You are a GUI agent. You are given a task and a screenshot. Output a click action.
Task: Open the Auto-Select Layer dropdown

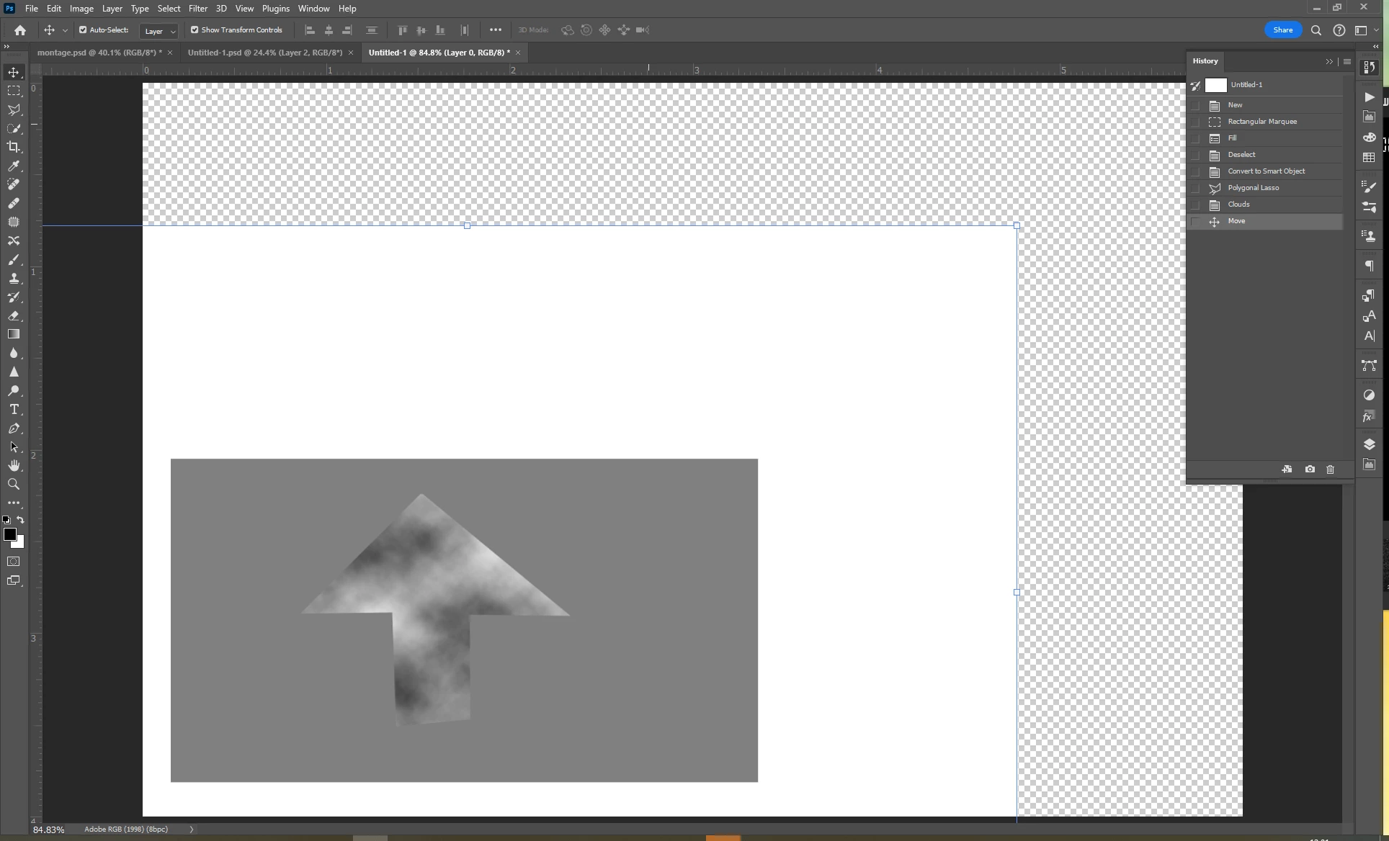(x=159, y=31)
